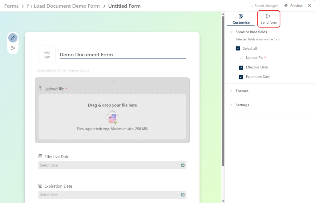
Task: Click the calendar icon in Expiration Date field
Action: point(183,195)
